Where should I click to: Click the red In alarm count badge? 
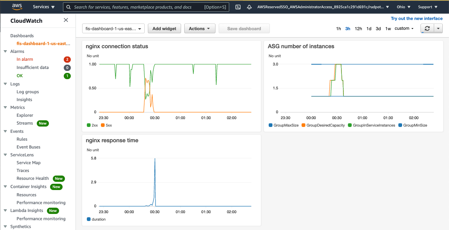[67, 60]
